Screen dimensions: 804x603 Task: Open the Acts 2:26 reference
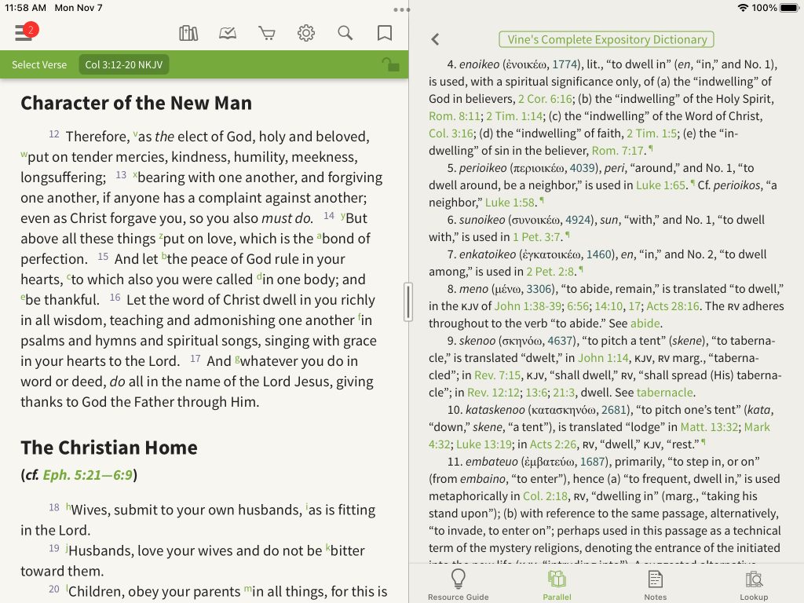point(554,444)
